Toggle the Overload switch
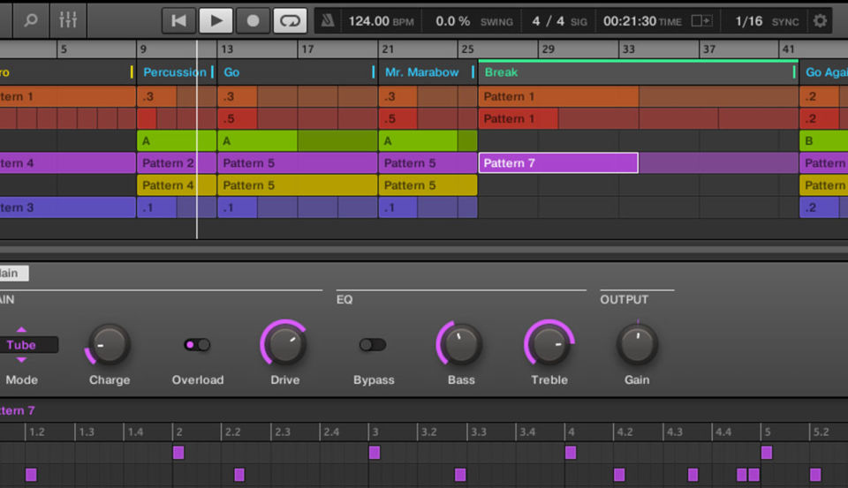The image size is (848, 488). click(197, 344)
